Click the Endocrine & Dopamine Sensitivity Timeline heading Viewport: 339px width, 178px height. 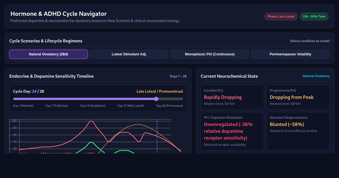pos(51,76)
